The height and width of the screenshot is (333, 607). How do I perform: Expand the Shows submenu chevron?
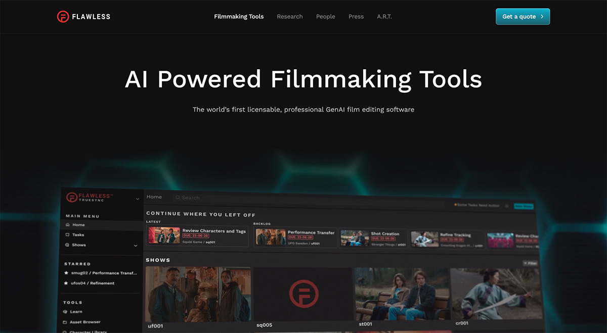tap(135, 246)
